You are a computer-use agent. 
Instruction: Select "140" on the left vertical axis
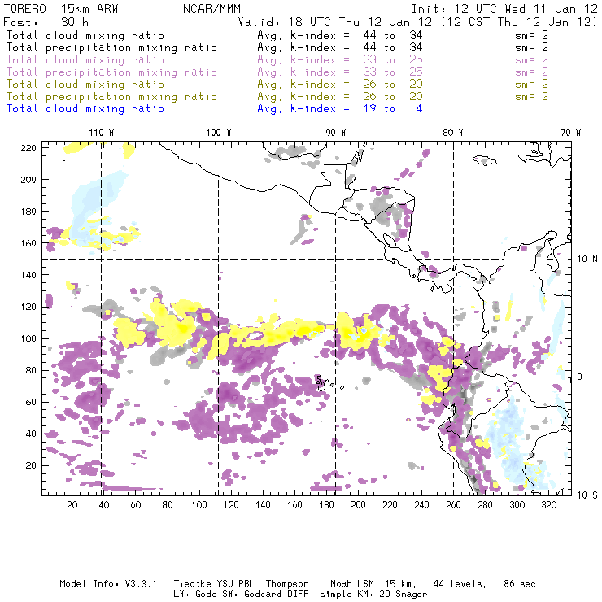coord(28,275)
